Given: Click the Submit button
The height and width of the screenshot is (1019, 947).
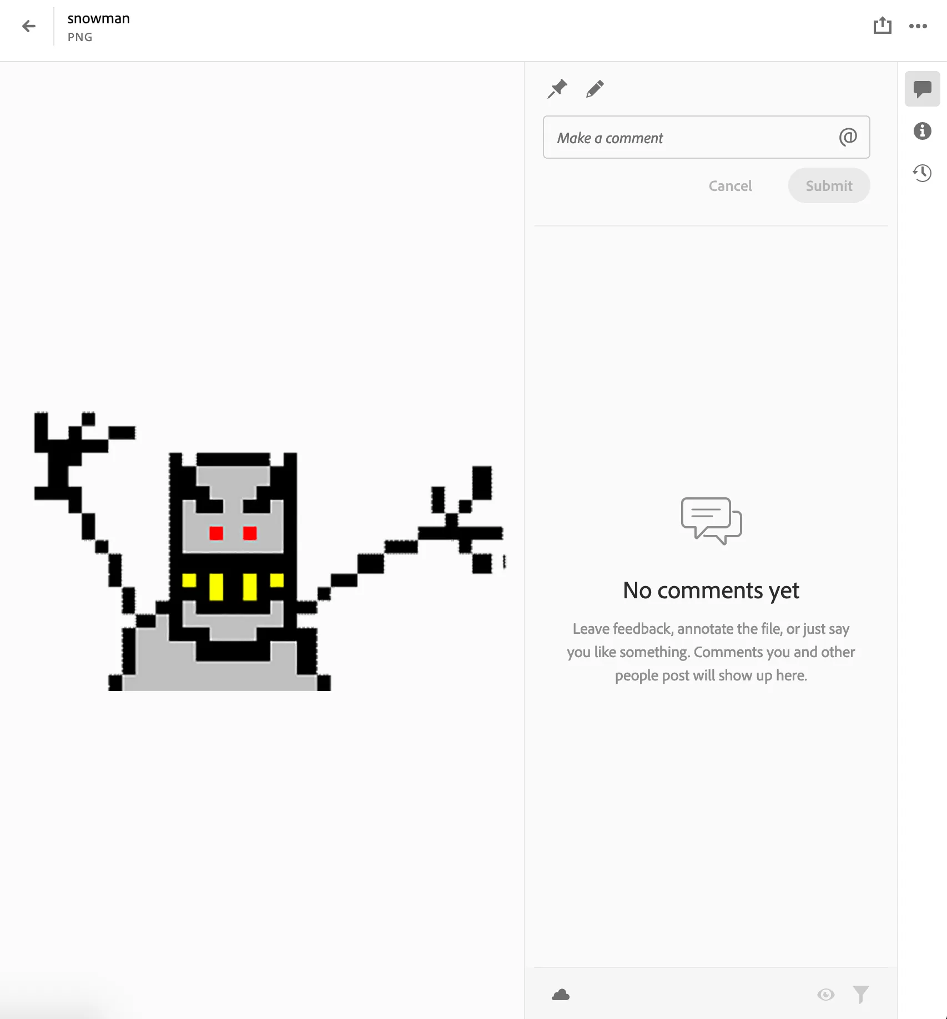Looking at the screenshot, I should point(829,185).
